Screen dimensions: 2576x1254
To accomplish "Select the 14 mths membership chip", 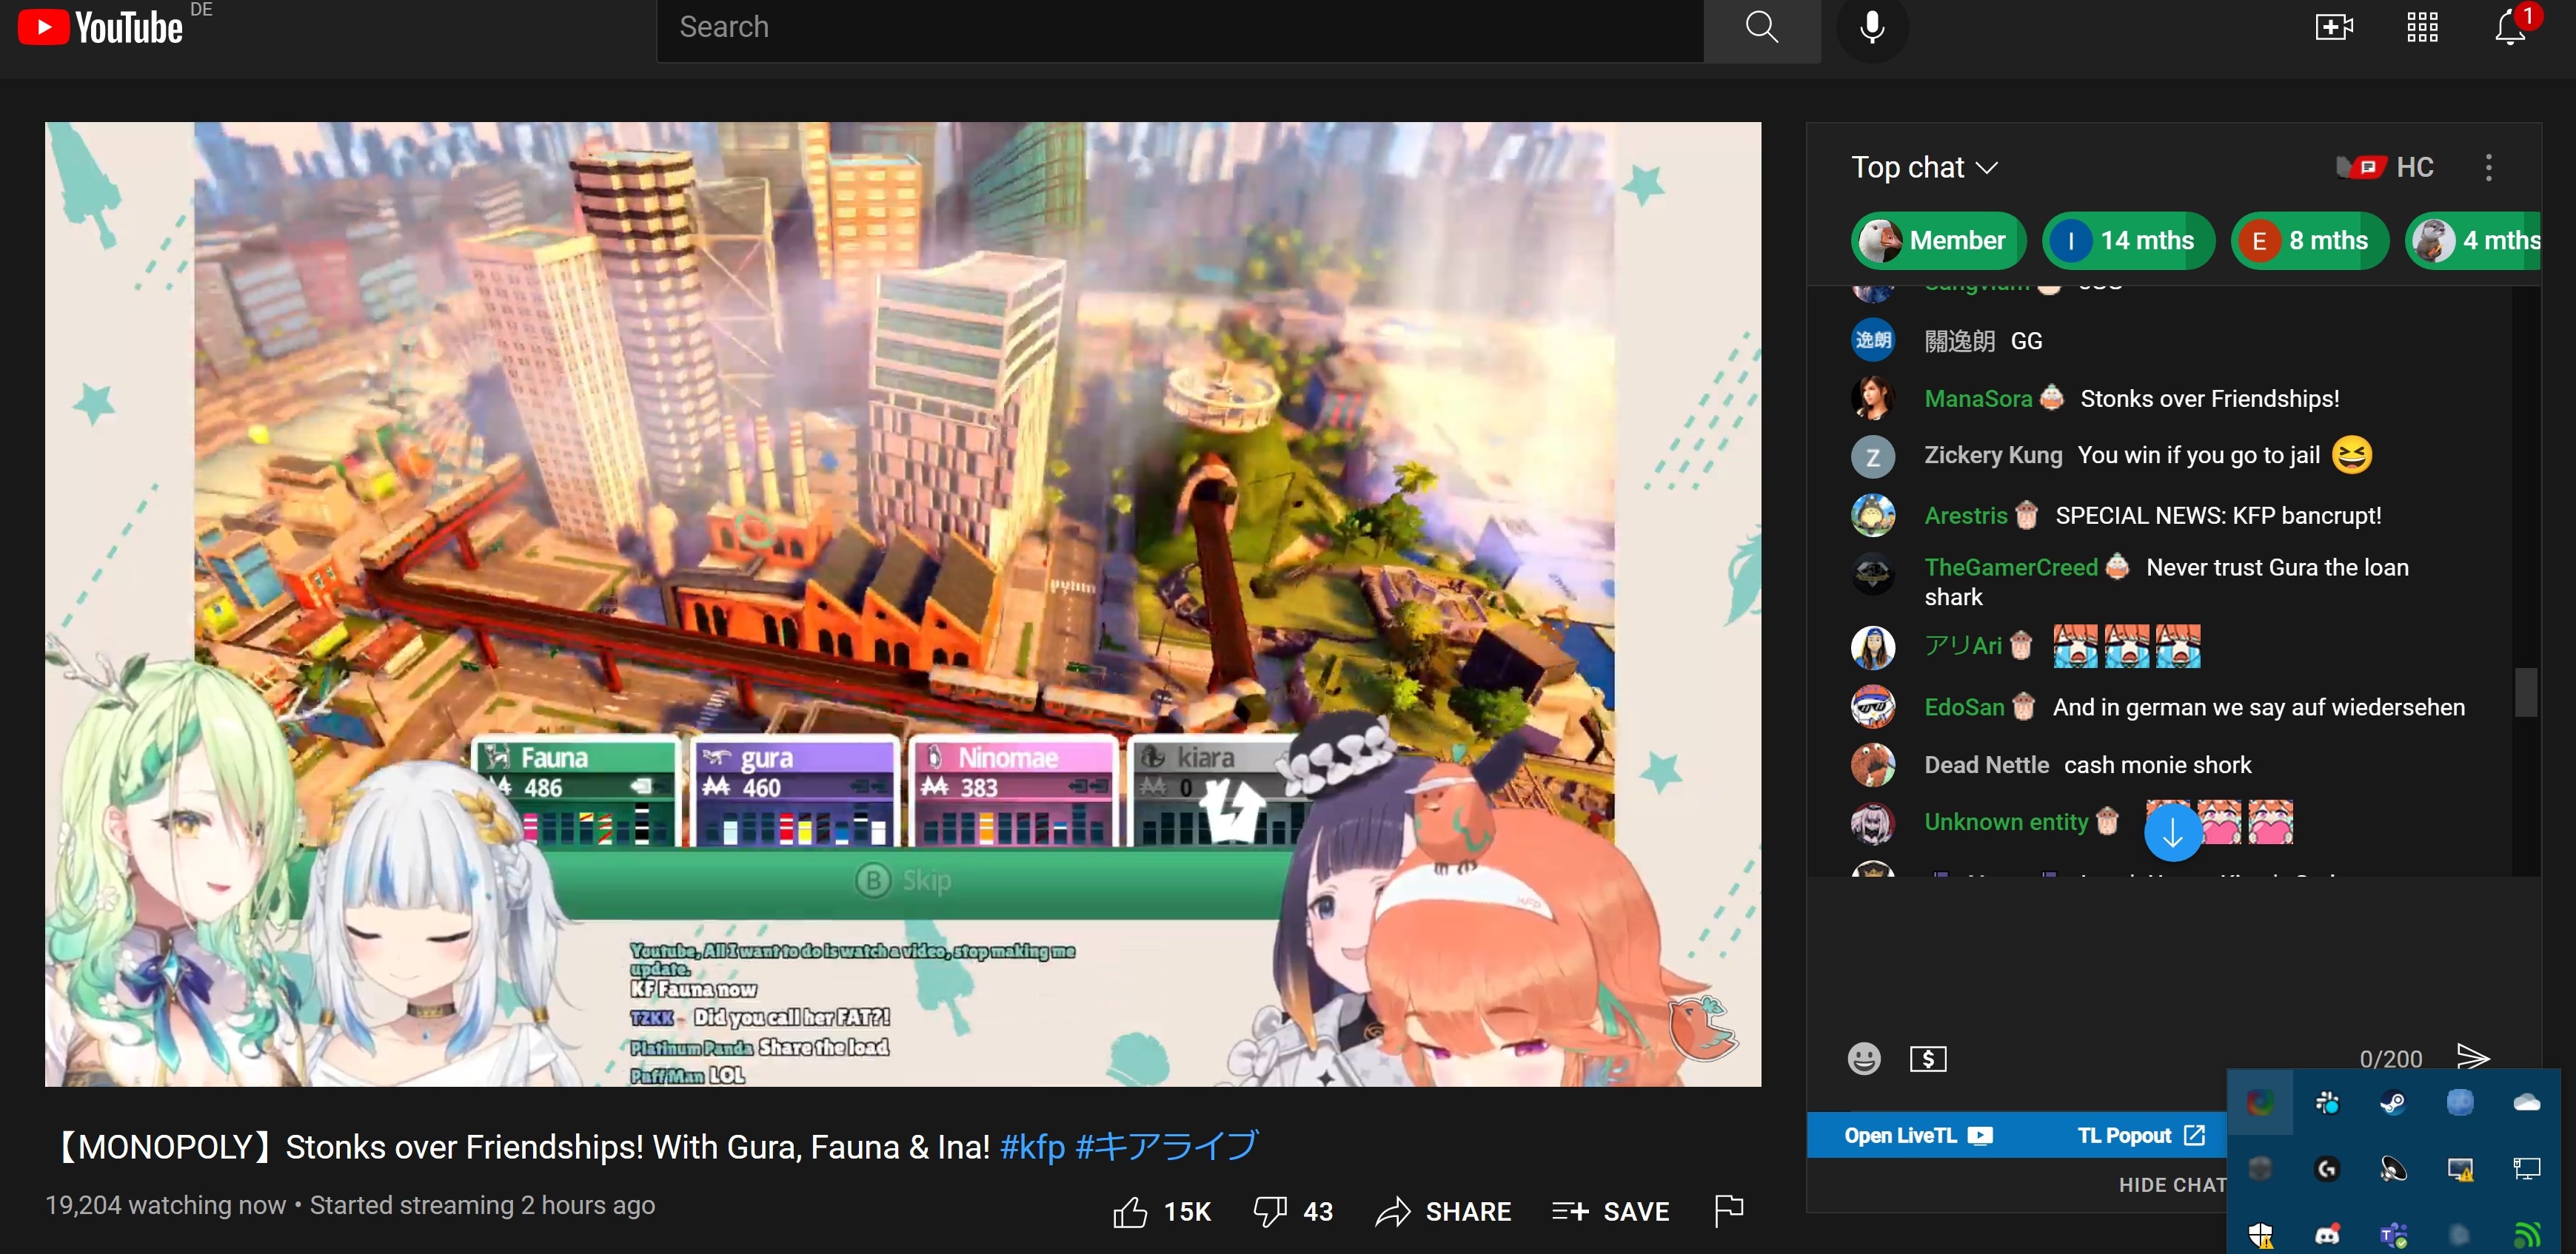I will [x=2128, y=240].
